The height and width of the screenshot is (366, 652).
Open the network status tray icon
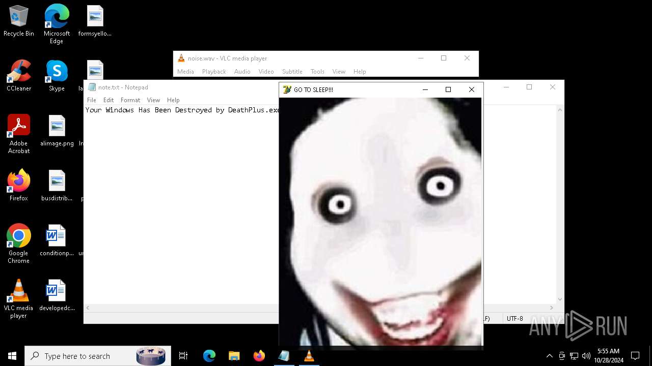coord(574,356)
